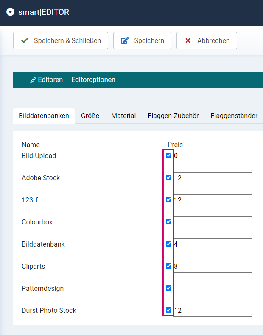Click the green checkmark icon on Speichern & Schließen
The width and height of the screenshot is (263, 335).
[x=25, y=40]
